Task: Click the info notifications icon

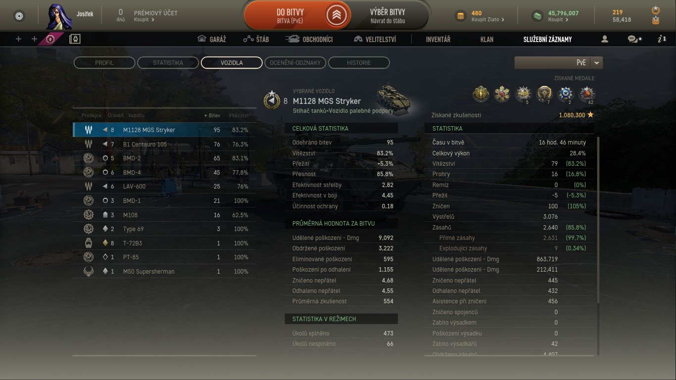Action: pyautogui.click(x=662, y=39)
